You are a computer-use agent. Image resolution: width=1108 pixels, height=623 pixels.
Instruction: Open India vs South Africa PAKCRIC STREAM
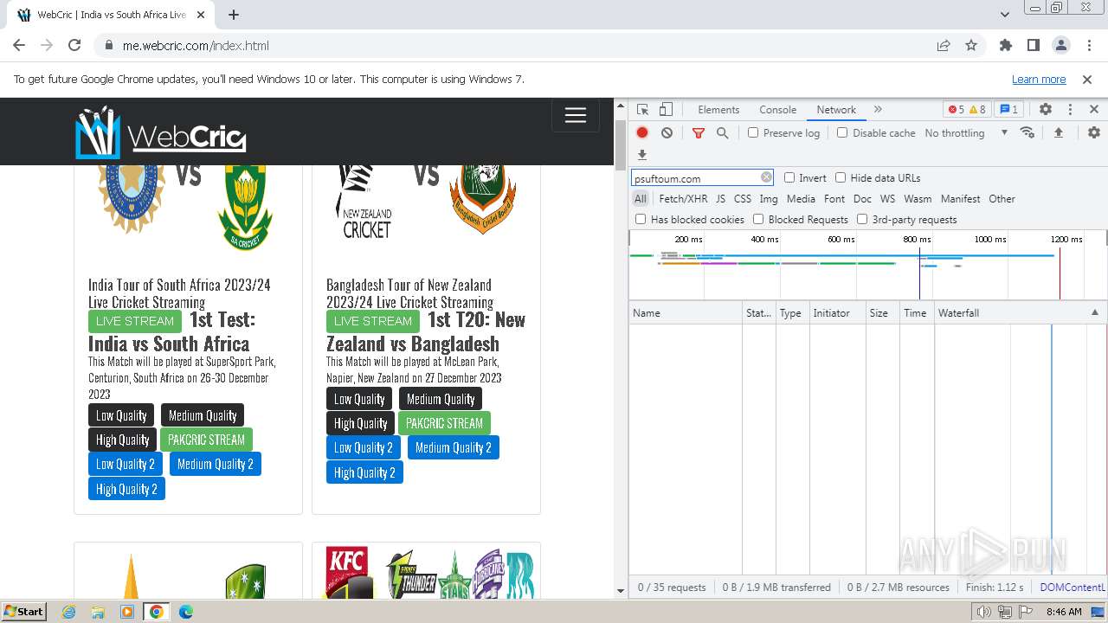click(206, 440)
